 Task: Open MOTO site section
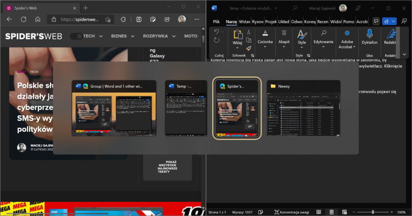coord(191,36)
